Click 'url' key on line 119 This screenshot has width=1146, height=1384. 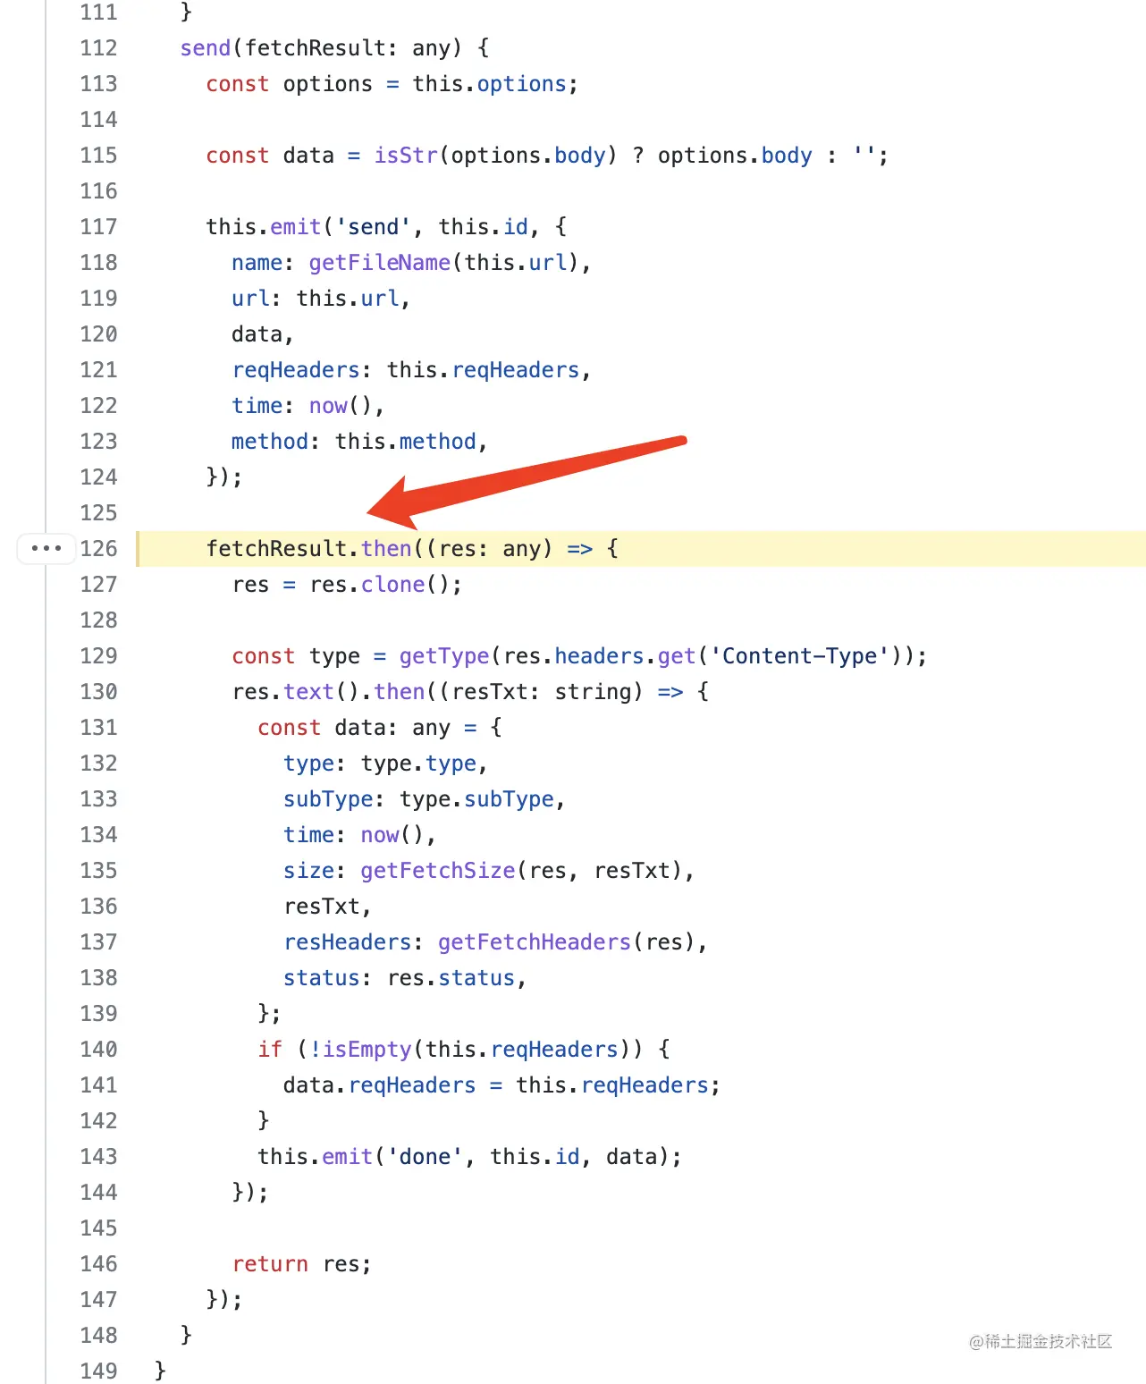250,298
